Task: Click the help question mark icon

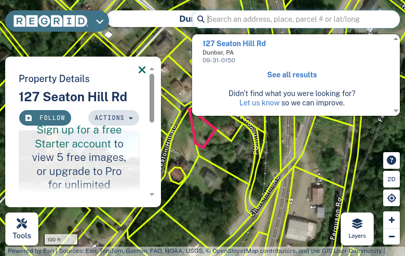Action: pos(392,160)
